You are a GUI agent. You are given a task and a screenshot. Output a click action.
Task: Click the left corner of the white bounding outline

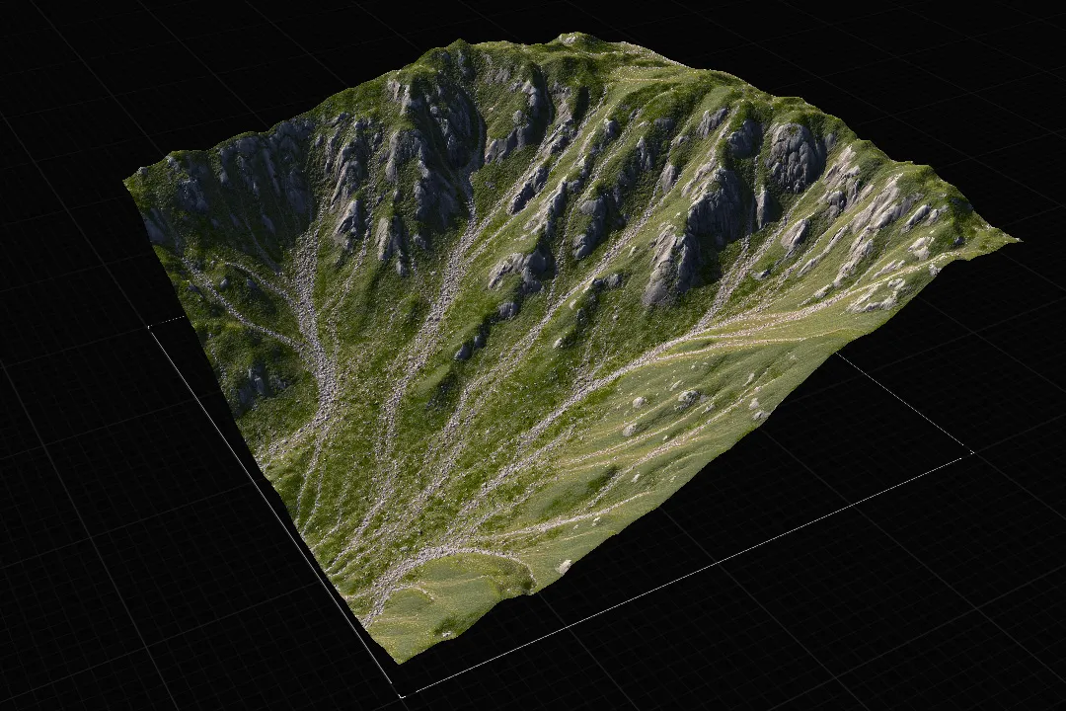pyautogui.click(x=150, y=327)
